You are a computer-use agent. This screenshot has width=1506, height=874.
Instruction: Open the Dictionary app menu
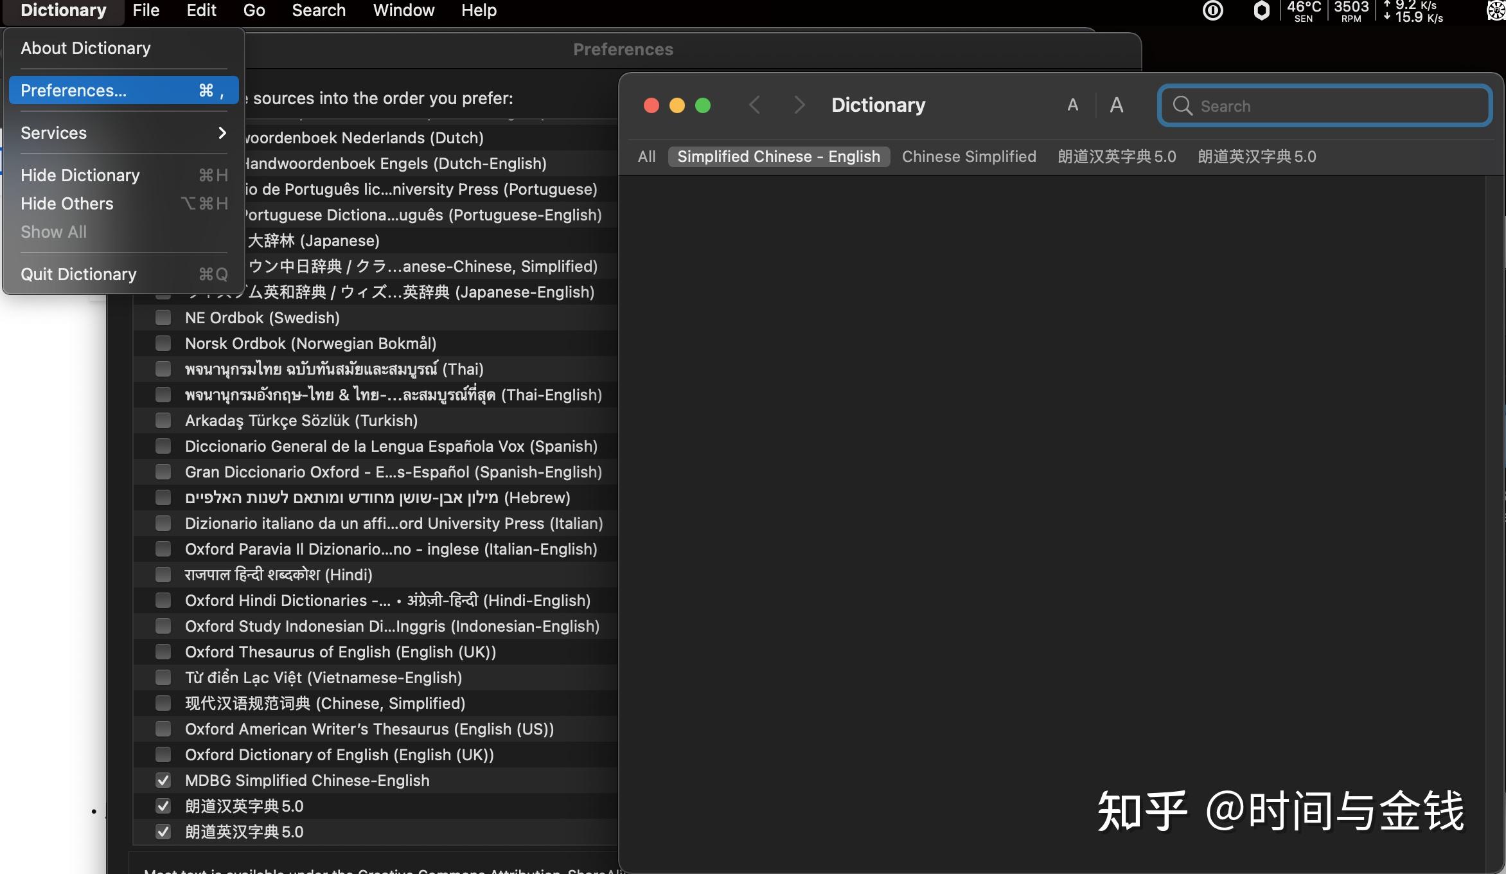[x=63, y=11]
